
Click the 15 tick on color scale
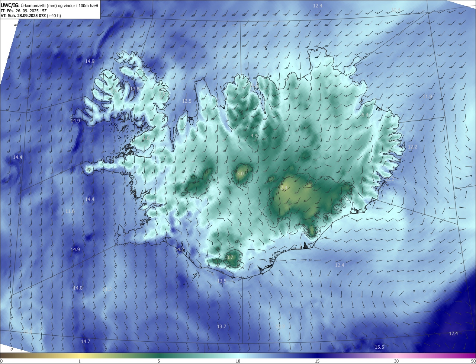click(317, 361)
